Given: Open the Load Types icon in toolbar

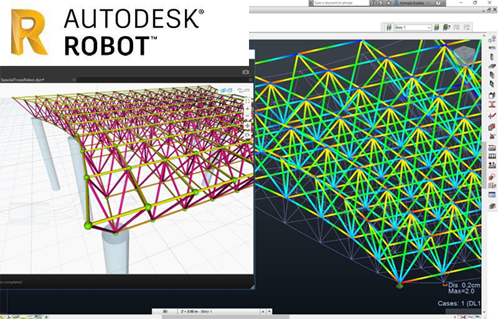Looking at the screenshot, I should [492, 147].
